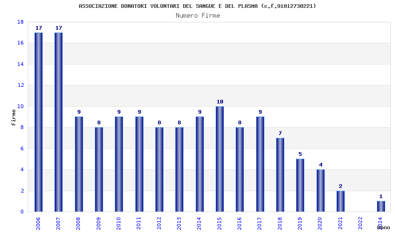The image size is (395, 232).
Task: Click the value label 1 above 2024
Action: 381,196
